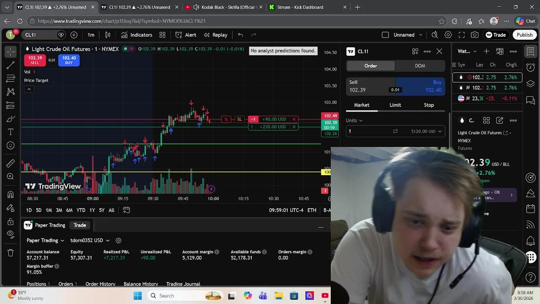The height and width of the screenshot is (304, 540).
Task: Open the UTC-4 timezone menu
Action: coord(286,210)
